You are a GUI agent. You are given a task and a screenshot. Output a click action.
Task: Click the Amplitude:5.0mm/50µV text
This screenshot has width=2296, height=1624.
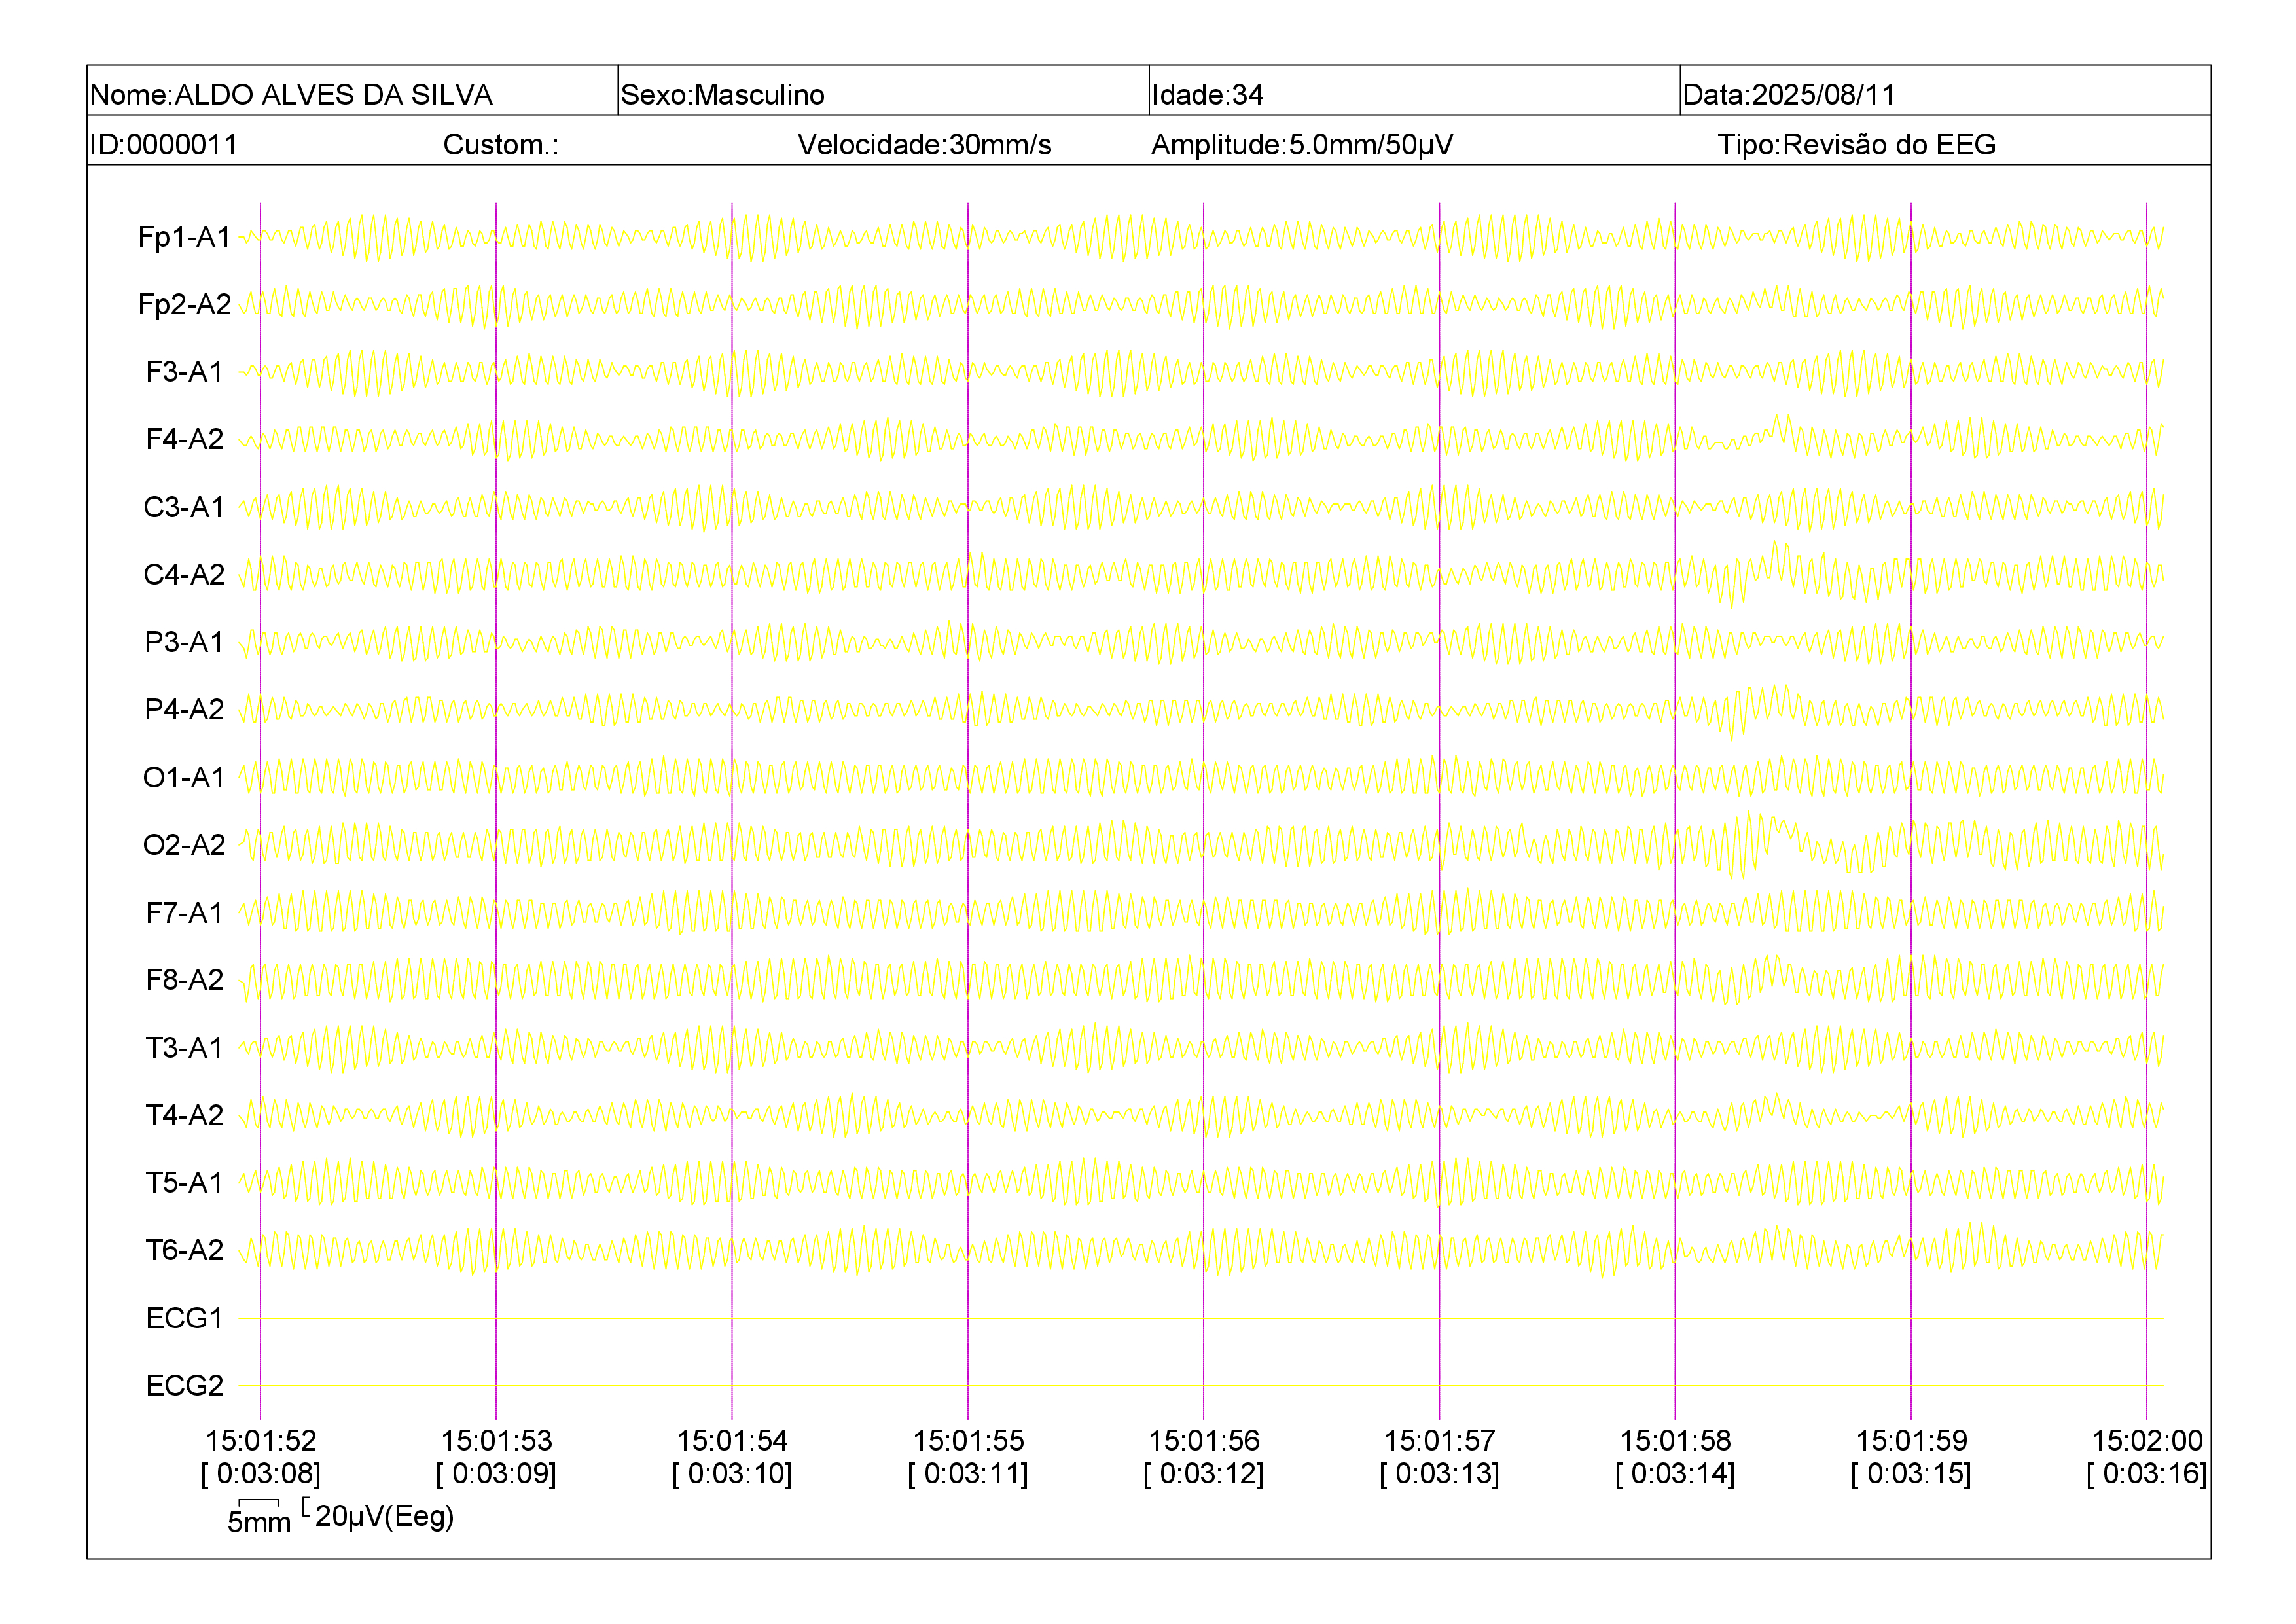pyautogui.click(x=1301, y=145)
